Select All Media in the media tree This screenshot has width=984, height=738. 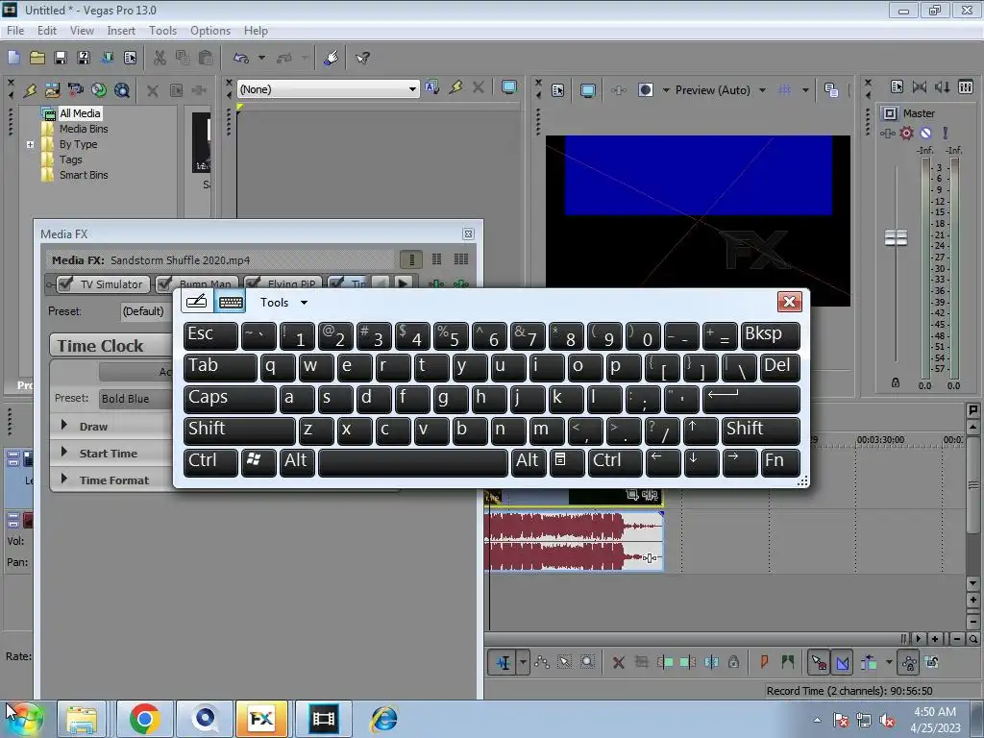pyautogui.click(x=80, y=113)
